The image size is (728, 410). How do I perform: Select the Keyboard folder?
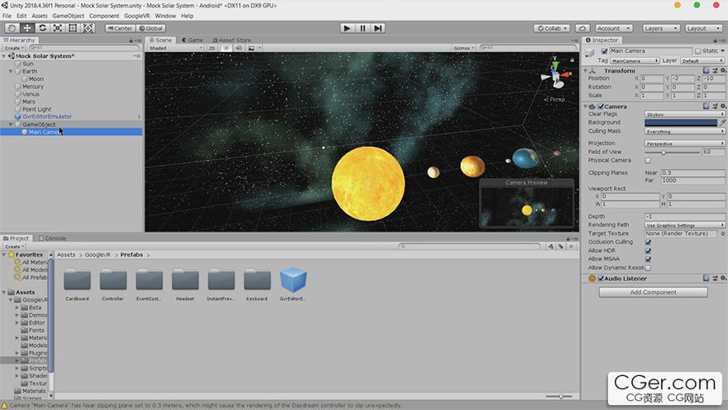(x=256, y=284)
